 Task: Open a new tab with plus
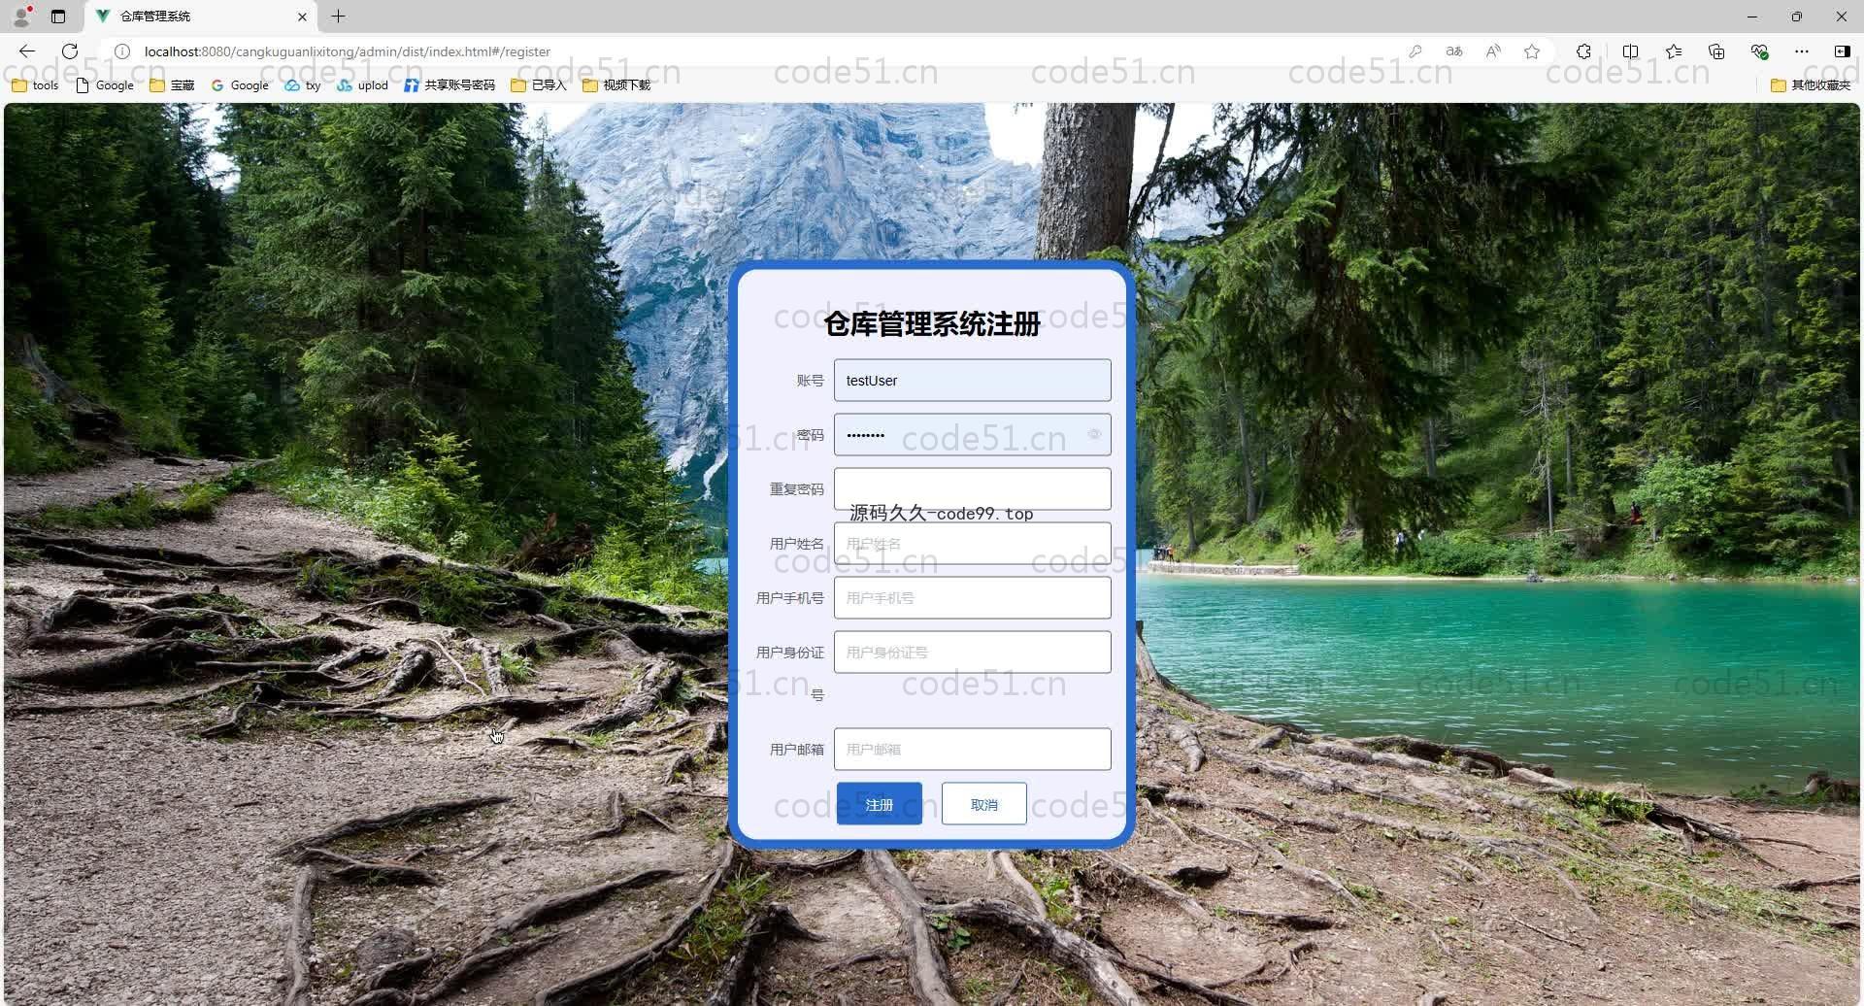(x=338, y=17)
